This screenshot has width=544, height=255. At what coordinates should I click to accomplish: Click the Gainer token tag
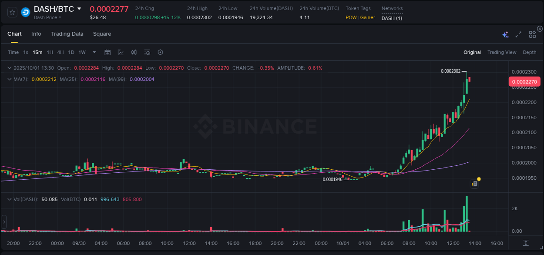369,17
